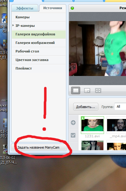Click the live video preview area
The height and width of the screenshot is (191, 126).
98,49
